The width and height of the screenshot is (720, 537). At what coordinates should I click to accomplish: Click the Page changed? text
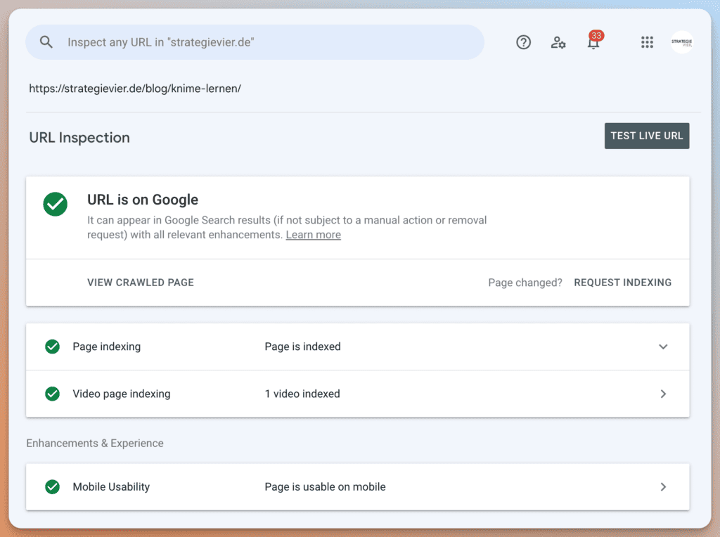point(525,283)
